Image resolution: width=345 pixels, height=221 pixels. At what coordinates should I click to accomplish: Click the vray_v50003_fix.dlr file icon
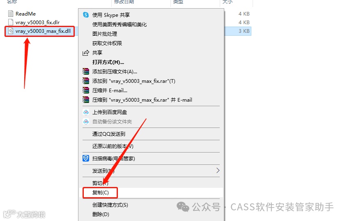coord(11,22)
